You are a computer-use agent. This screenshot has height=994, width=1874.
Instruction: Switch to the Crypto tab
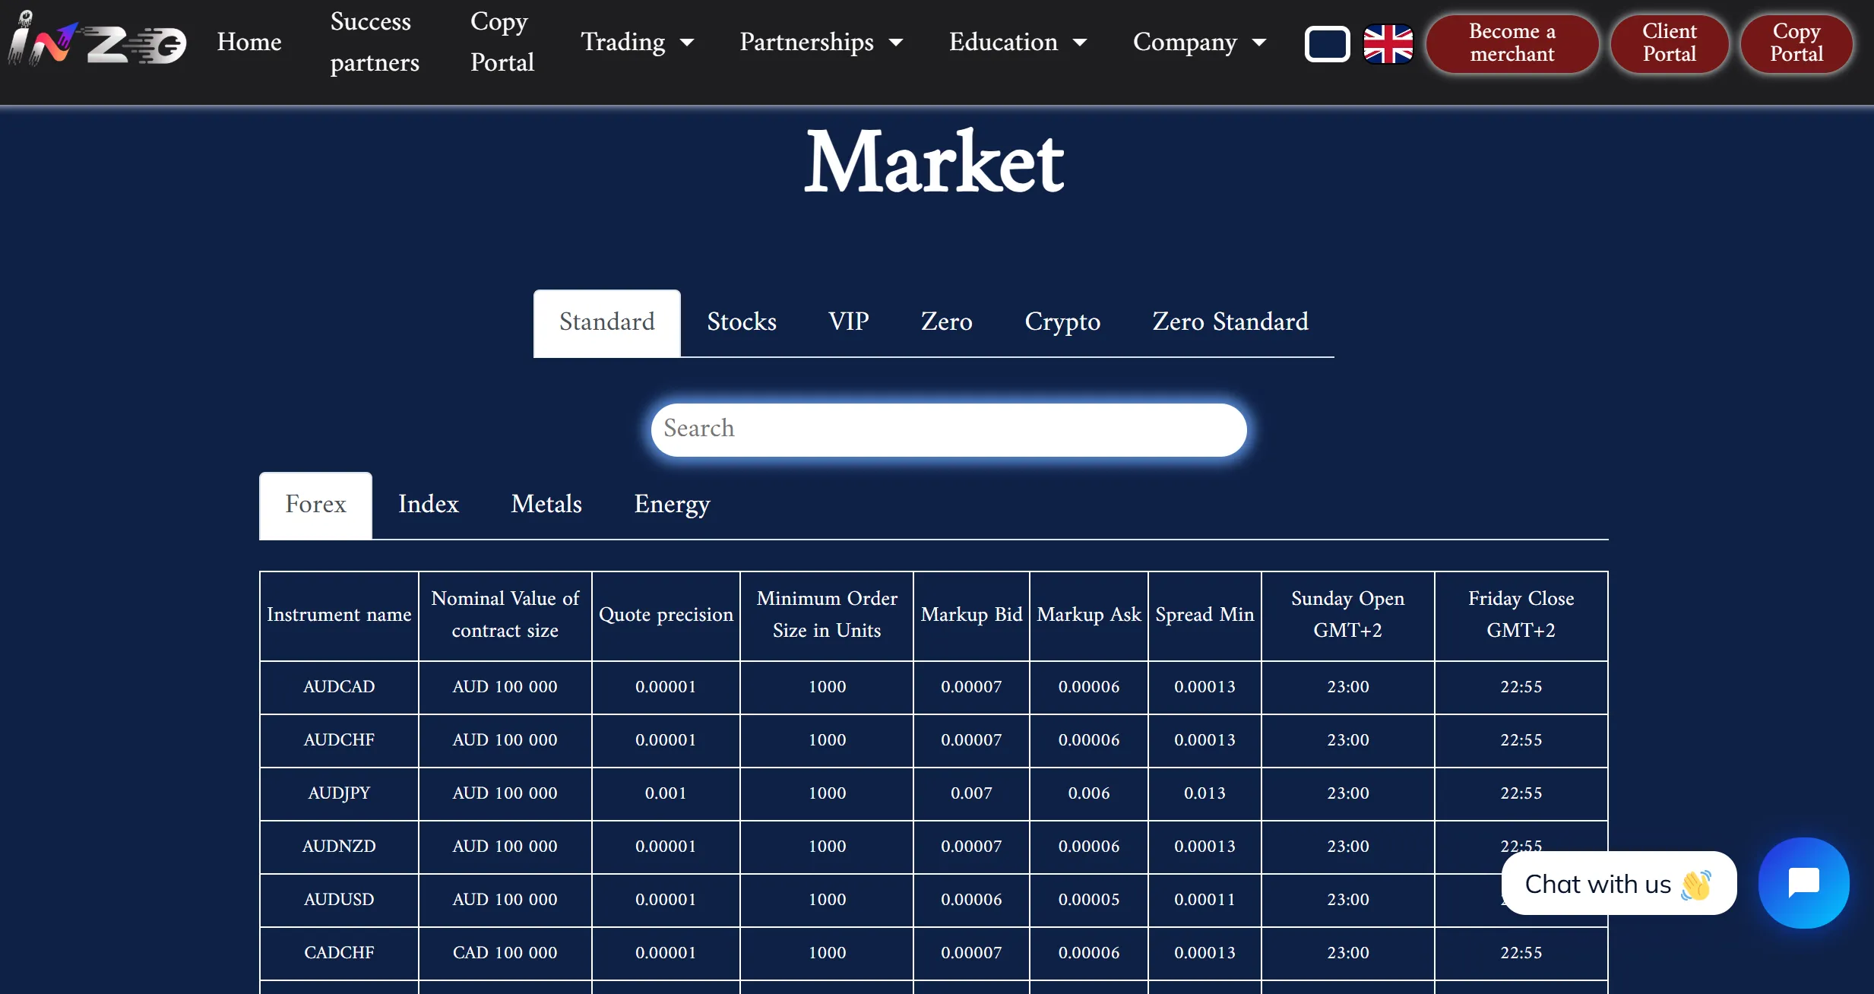(1062, 322)
